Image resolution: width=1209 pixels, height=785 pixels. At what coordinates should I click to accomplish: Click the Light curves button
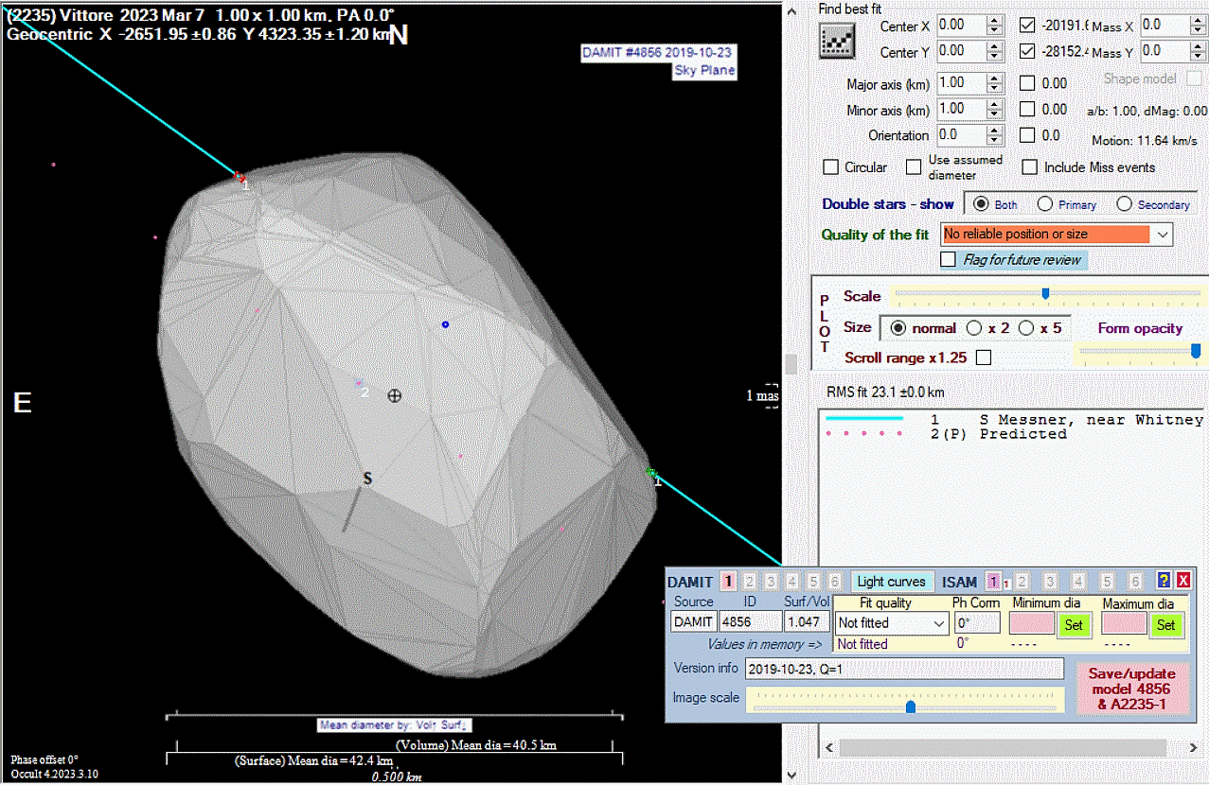point(891,582)
